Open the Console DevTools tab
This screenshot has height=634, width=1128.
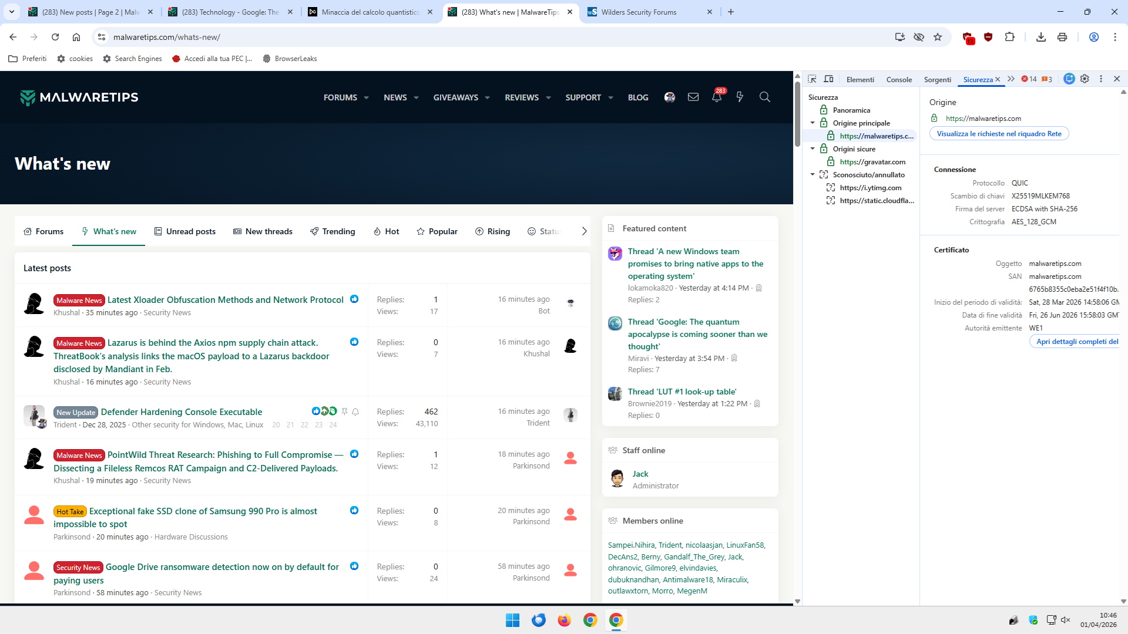click(899, 80)
